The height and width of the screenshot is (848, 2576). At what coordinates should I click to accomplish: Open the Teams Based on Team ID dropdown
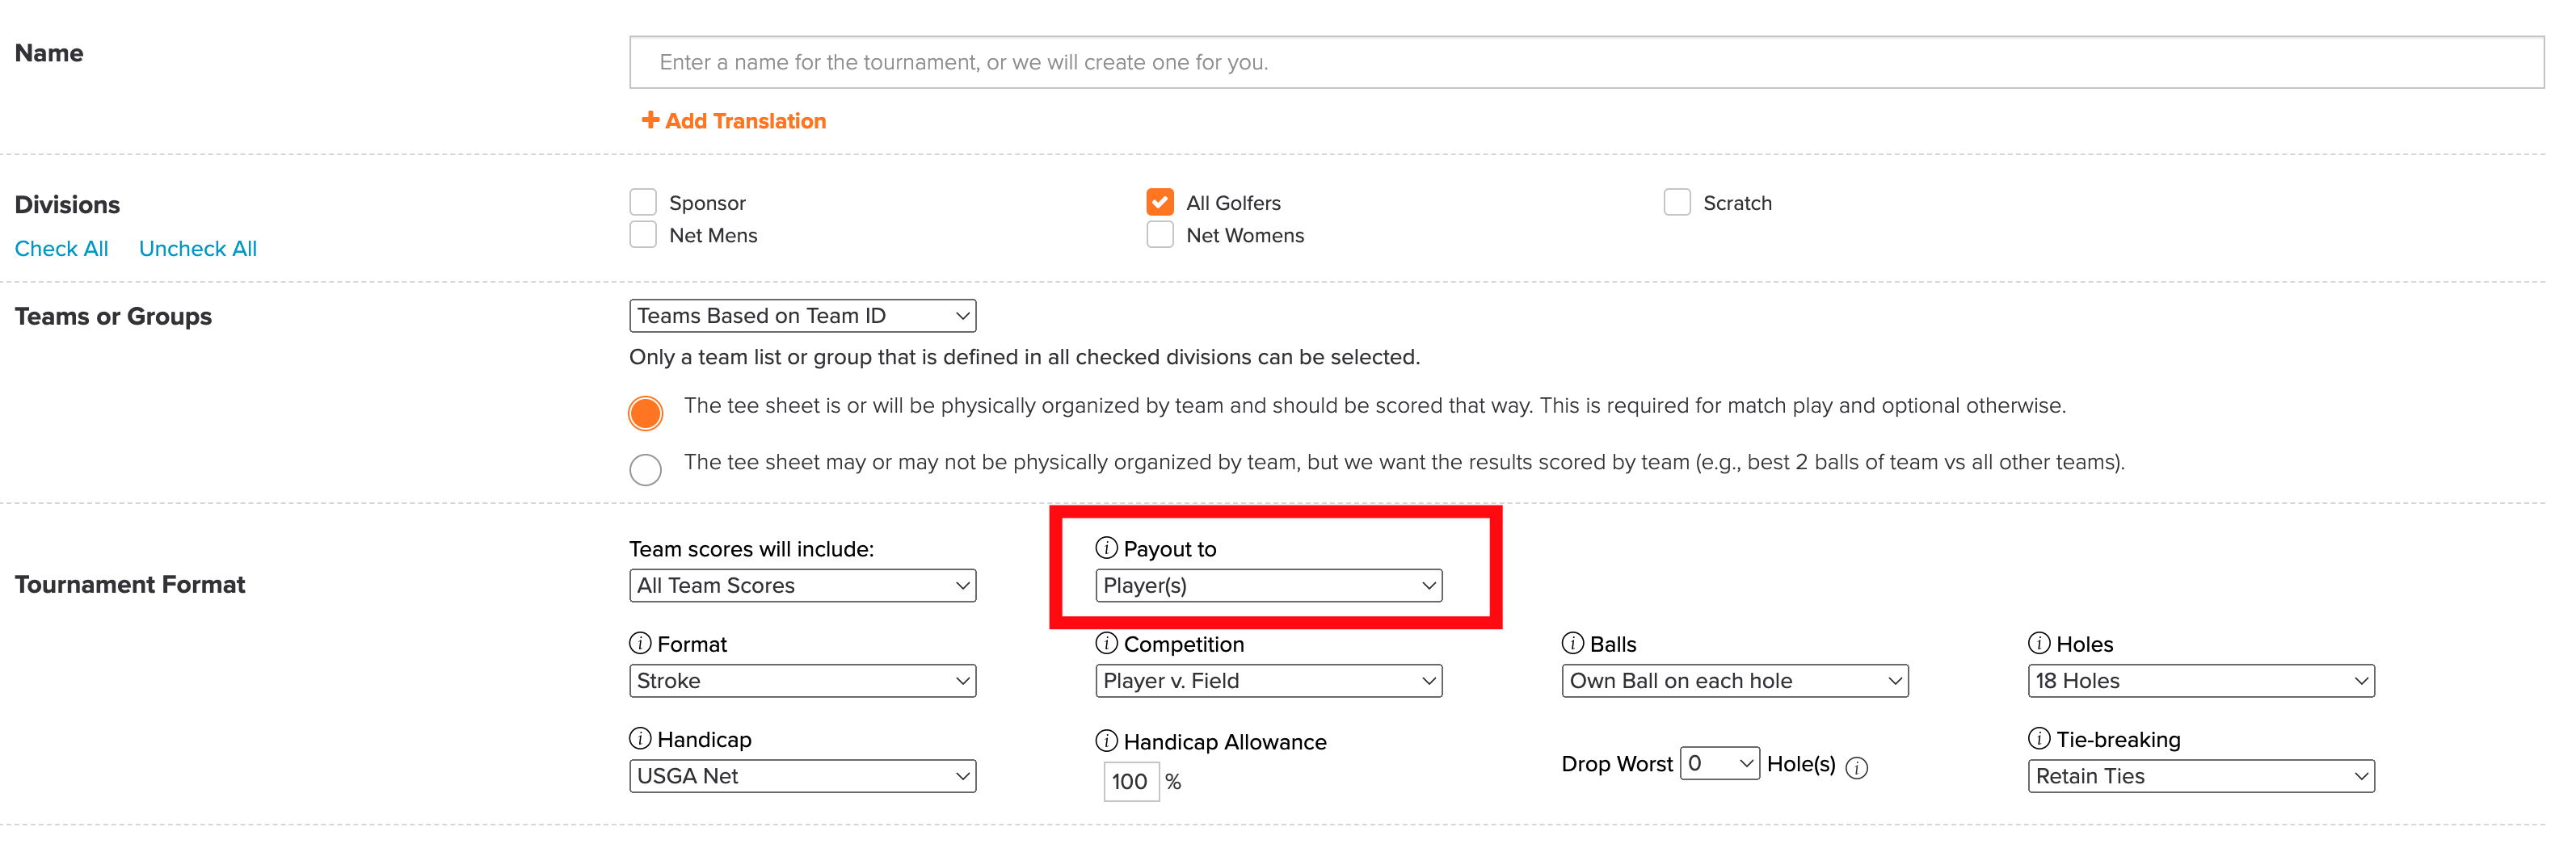pos(803,316)
